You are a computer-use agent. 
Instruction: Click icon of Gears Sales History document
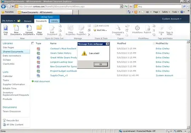(x=38, y=53)
